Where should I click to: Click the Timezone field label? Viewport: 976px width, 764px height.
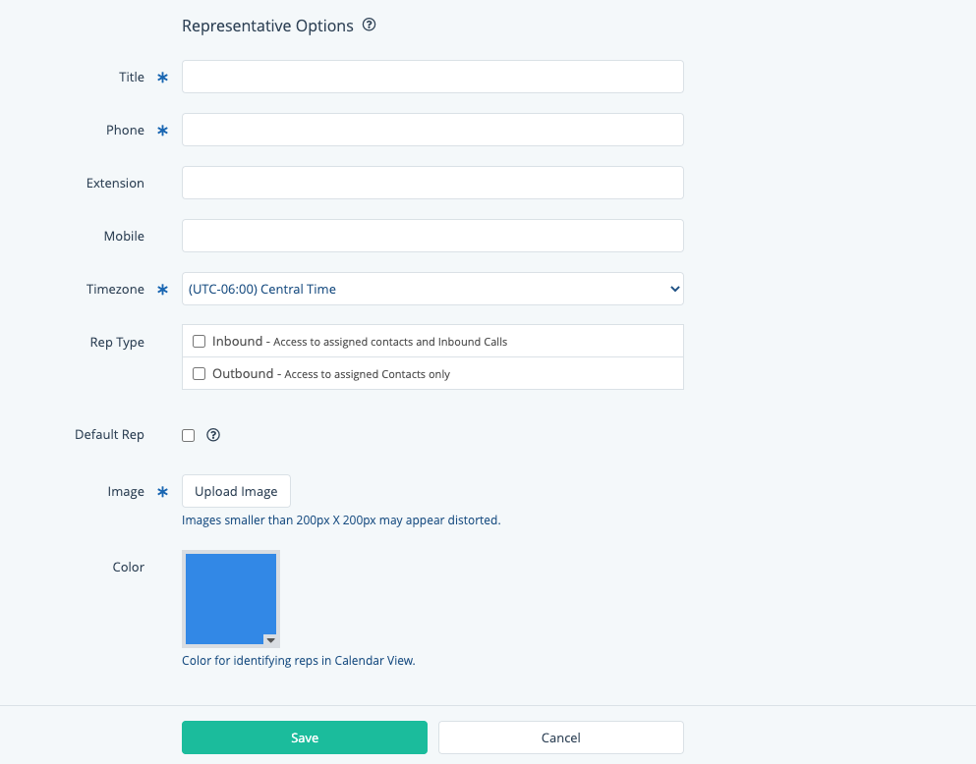tap(115, 290)
